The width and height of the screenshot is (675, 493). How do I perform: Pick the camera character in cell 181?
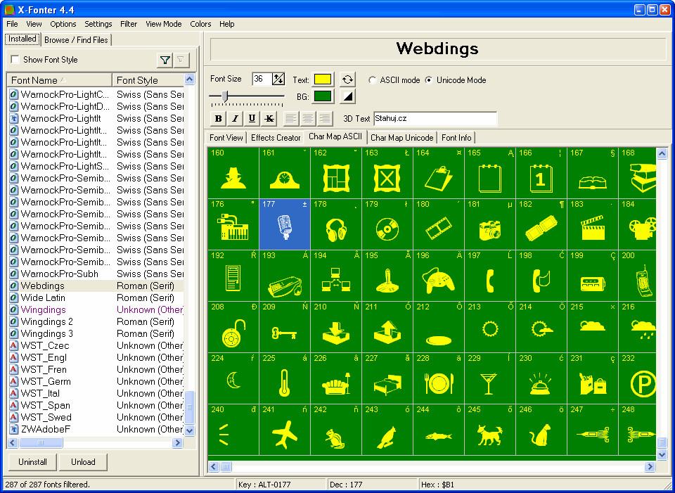point(490,224)
